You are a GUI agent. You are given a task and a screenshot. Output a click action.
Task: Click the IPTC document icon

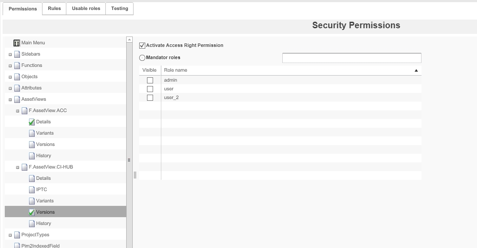point(32,190)
